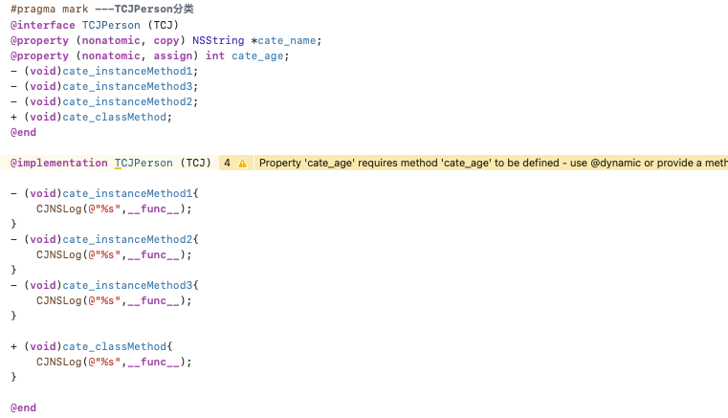Click cate_instanceMethod2 declaration in the interface

[127, 101]
